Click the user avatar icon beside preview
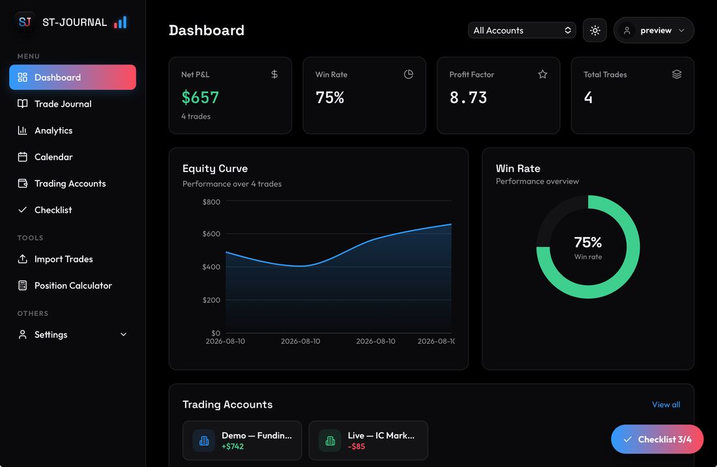The height and width of the screenshot is (467, 717). [x=627, y=30]
